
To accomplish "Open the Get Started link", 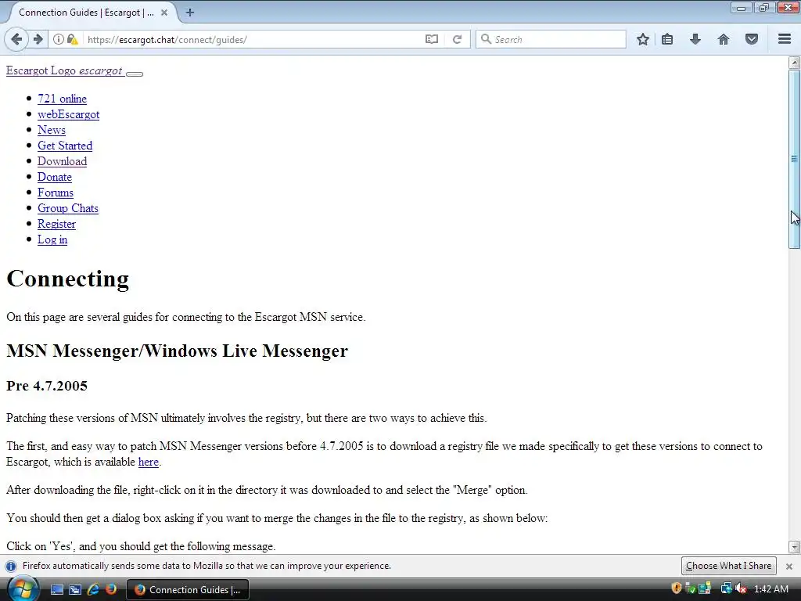I will pyautogui.click(x=65, y=146).
